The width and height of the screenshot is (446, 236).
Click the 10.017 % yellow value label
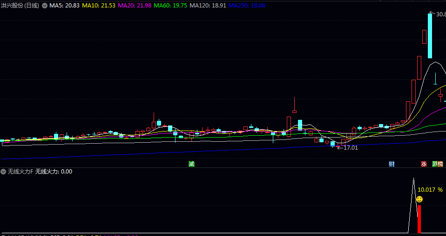(430, 190)
